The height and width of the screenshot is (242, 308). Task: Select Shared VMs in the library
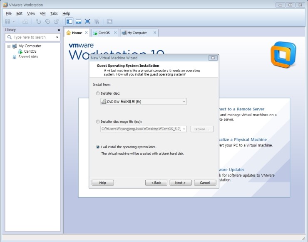point(28,56)
